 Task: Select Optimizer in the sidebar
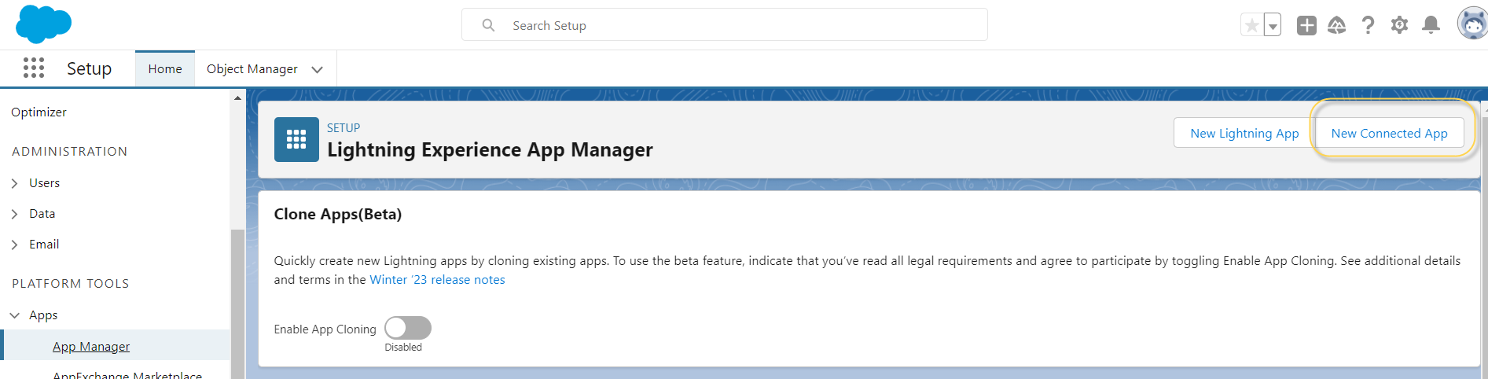tap(39, 112)
